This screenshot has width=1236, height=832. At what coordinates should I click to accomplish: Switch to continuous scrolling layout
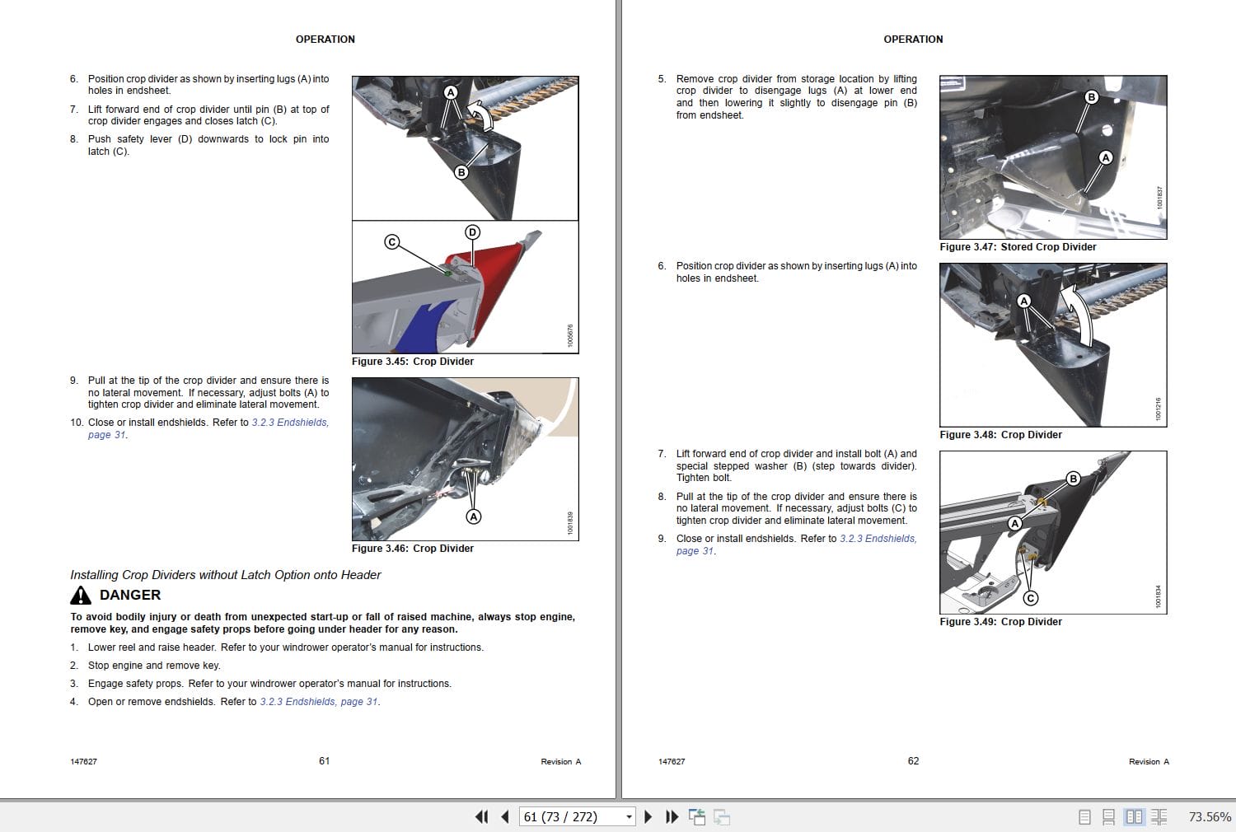tap(1108, 816)
